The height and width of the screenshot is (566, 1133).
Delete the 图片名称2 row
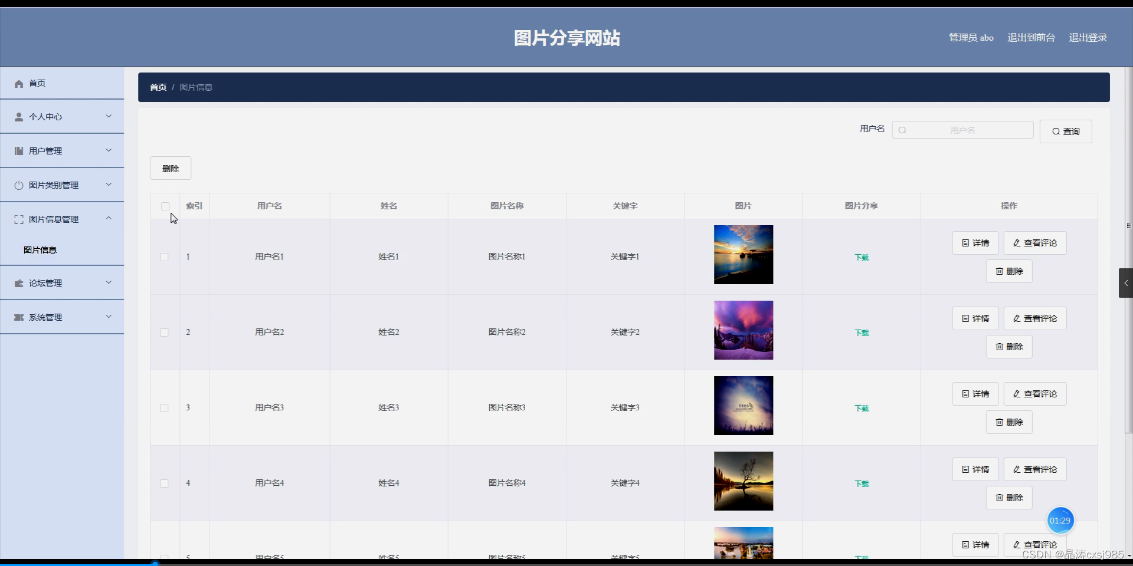point(1009,347)
